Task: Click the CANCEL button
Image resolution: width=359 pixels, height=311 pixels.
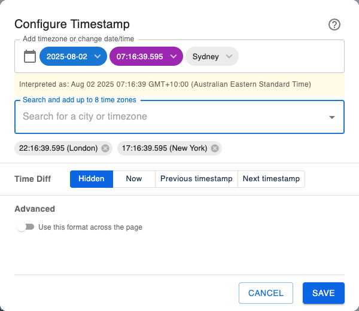Action: pos(266,293)
